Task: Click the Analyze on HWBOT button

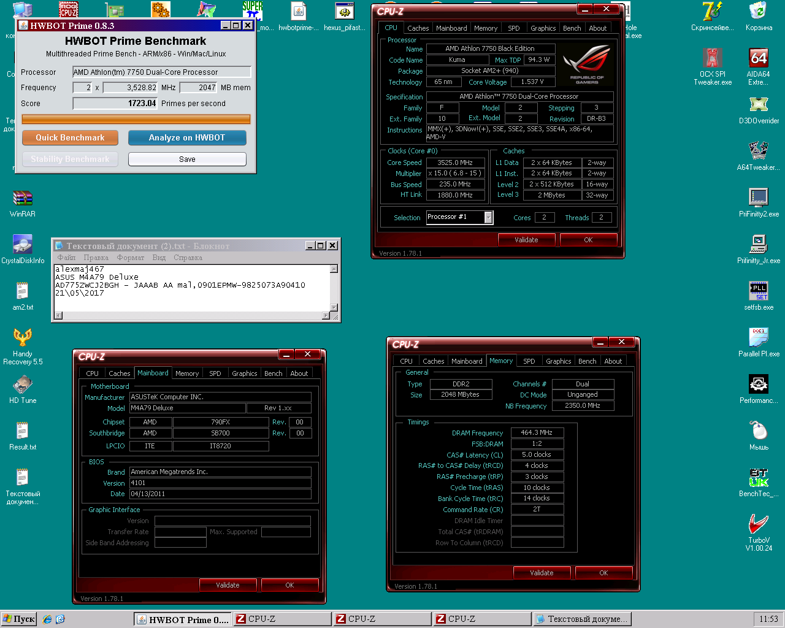Action: (x=187, y=138)
